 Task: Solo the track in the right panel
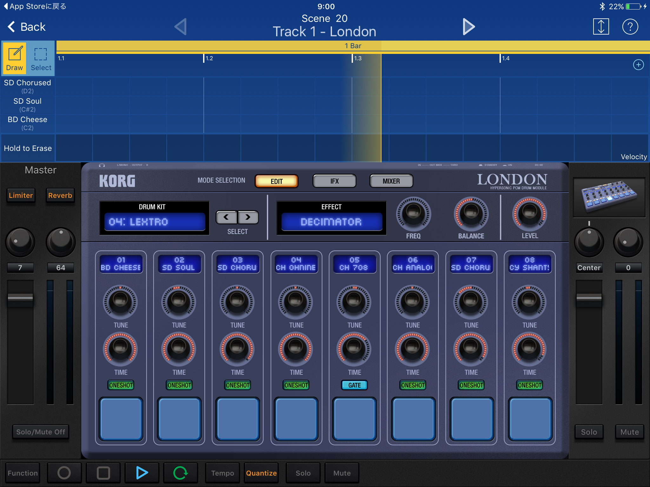(589, 432)
